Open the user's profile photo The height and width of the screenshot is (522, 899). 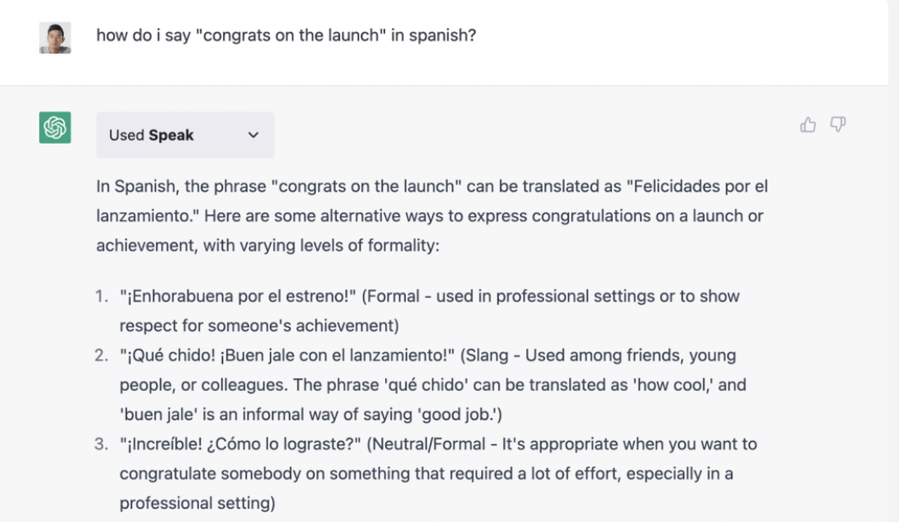tap(55, 38)
